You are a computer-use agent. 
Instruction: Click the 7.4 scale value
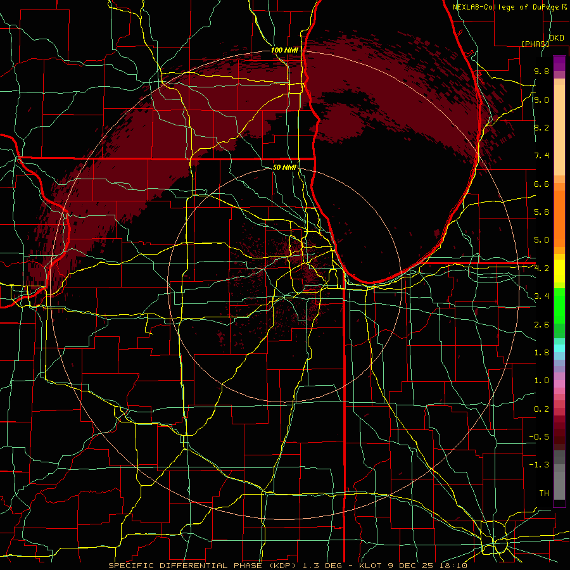[541, 156]
